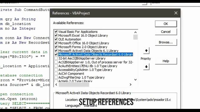Image resolution: width=200 pixels, height=112 pixels.
Task: Check Ac32BitAppServer 1.0 reference
Action: click(56, 62)
